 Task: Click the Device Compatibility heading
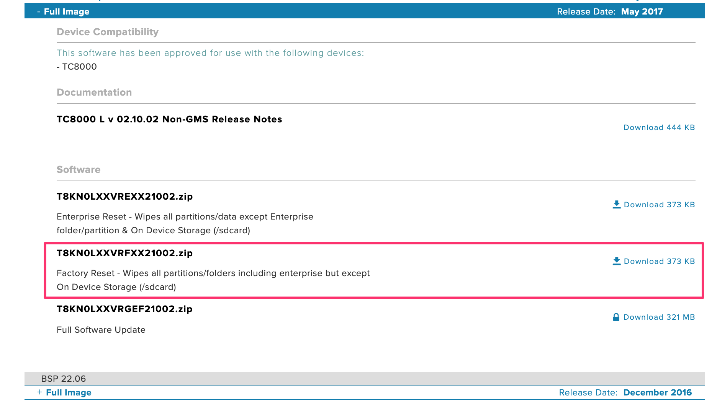108,32
